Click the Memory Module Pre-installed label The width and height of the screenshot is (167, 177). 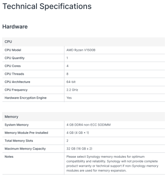click(x=26, y=133)
